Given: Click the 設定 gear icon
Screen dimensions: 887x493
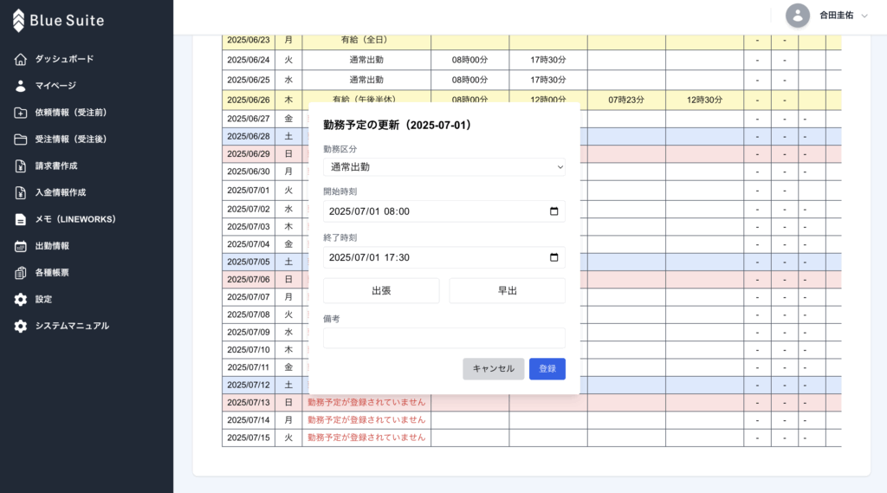Looking at the screenshot, I should pos(21,300).
